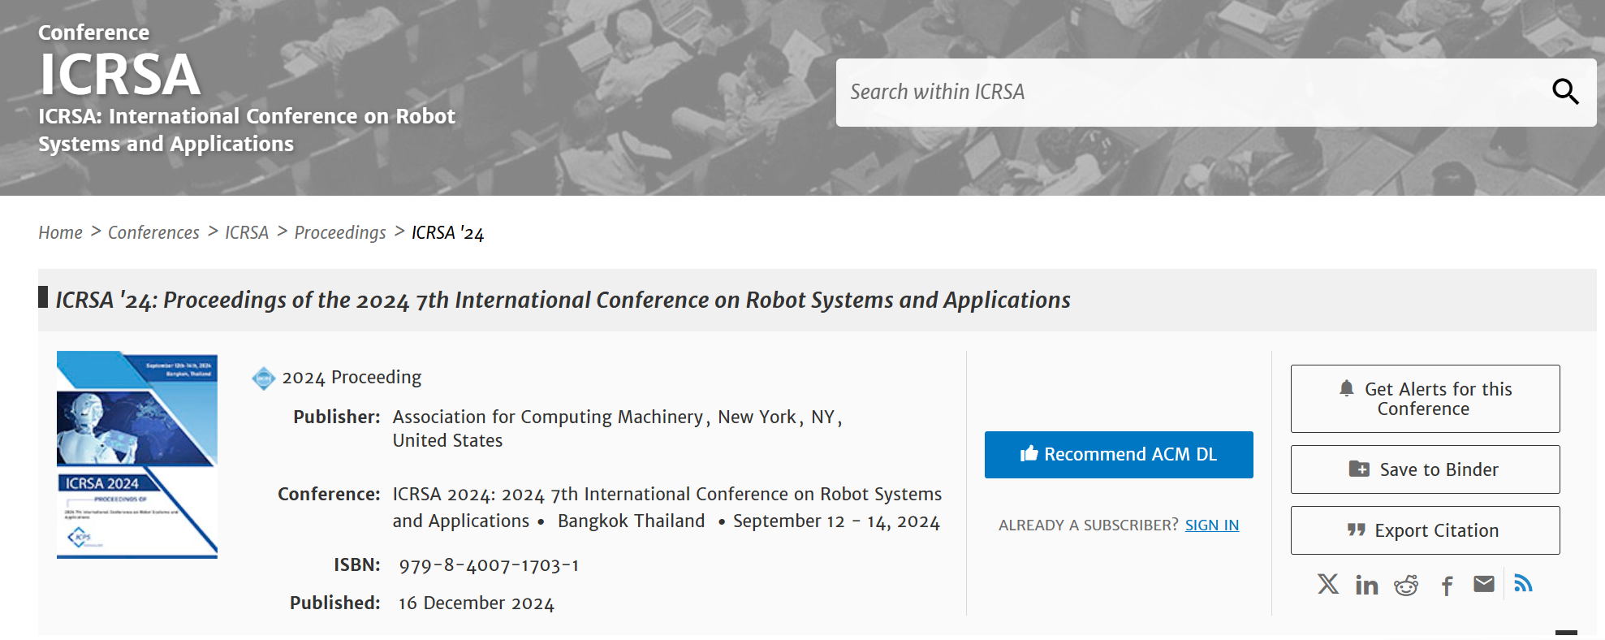The width and height of the screenshot is (1605, 640).
Task: Navigate to ICRSA breadcrumb link
Action: tap(246, 233)
